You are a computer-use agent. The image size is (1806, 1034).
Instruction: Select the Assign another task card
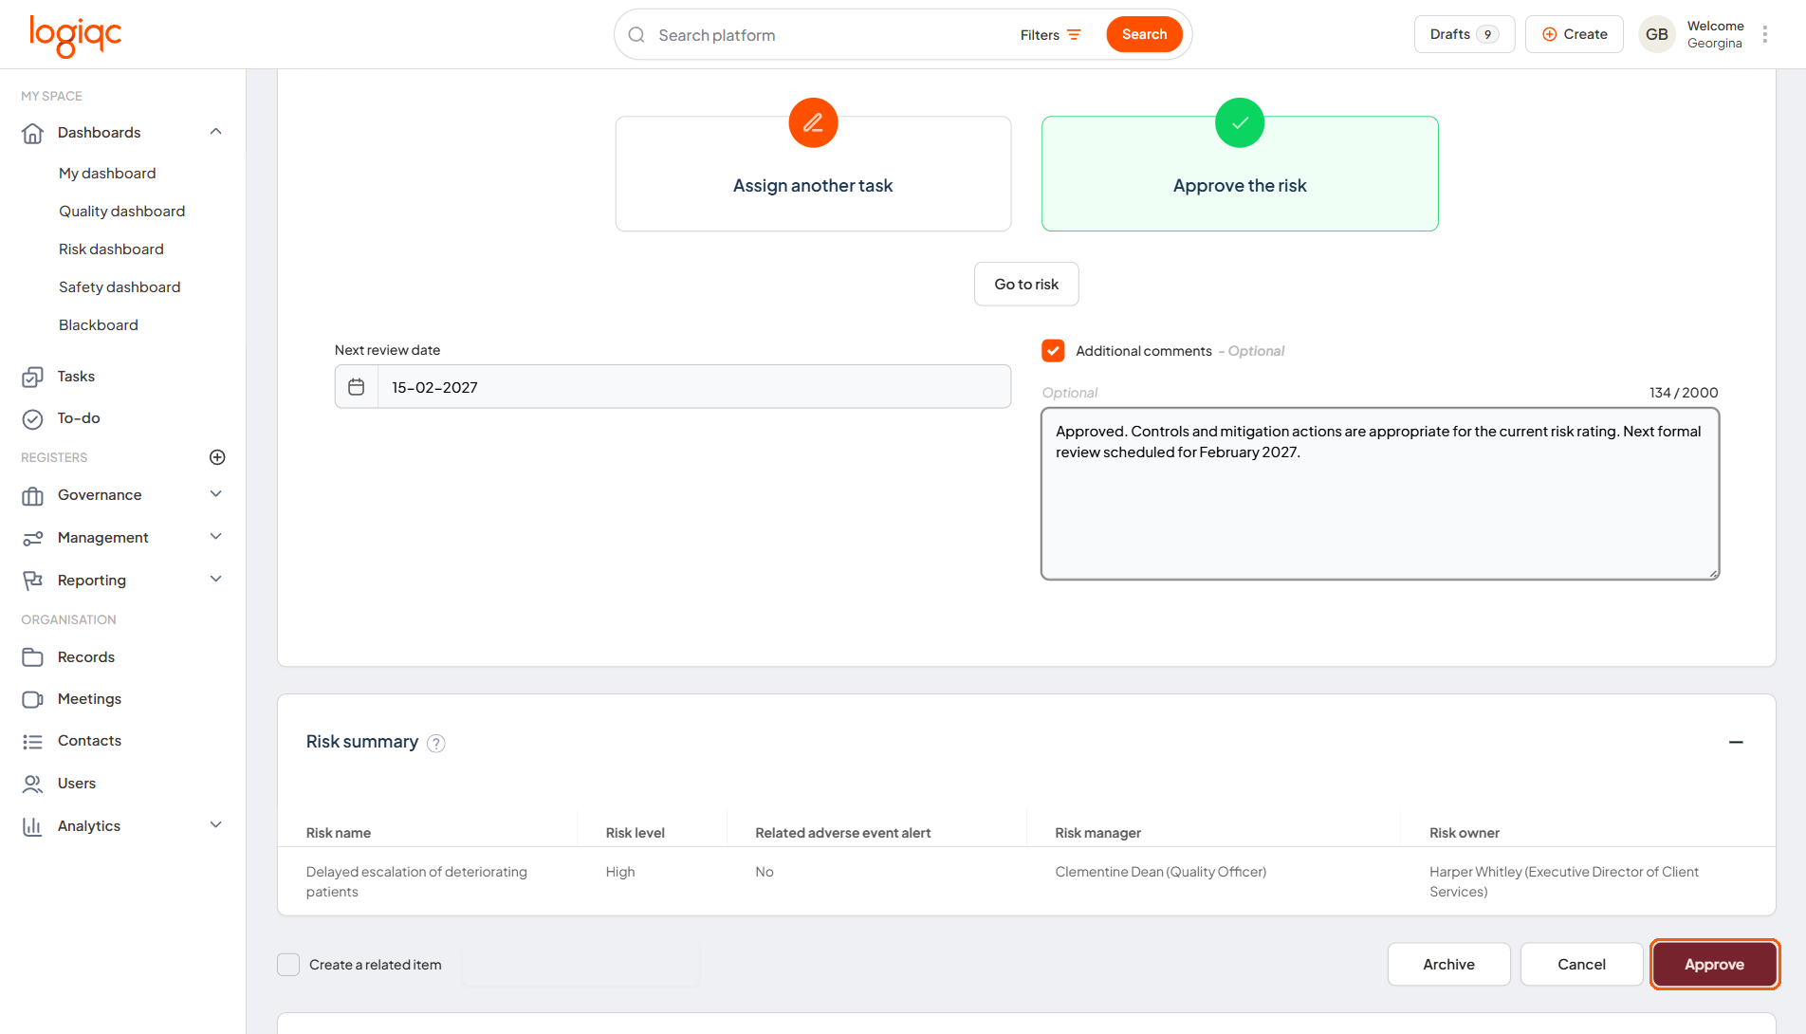pyautogui.click(x=813, y=174)
